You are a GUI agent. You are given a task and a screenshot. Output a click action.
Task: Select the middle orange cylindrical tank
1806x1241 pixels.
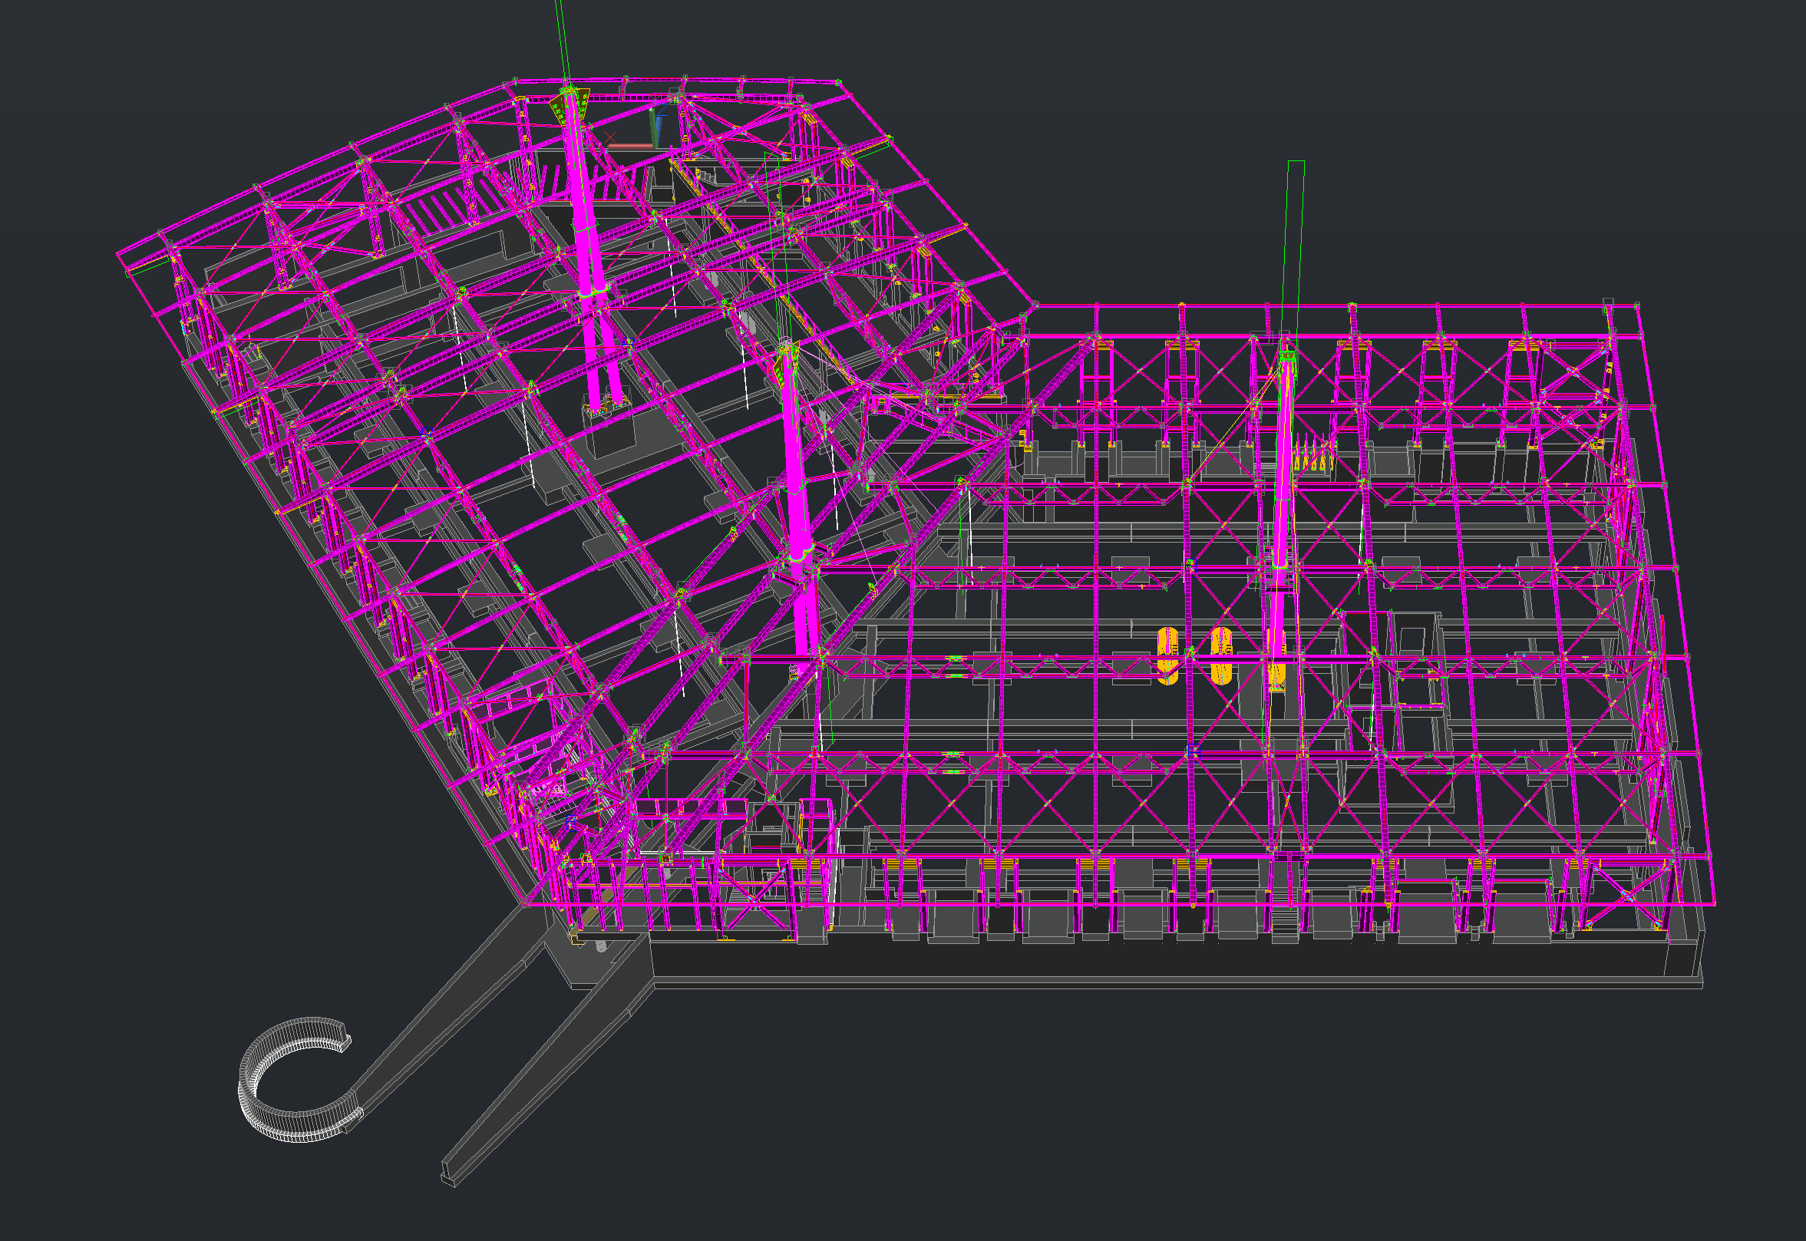[1221, 655]
